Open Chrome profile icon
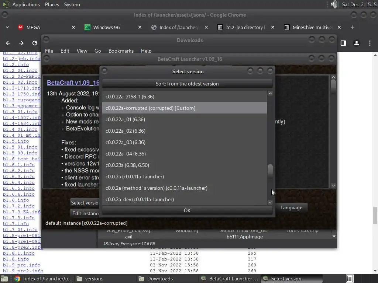 click(x=357, y=43)
